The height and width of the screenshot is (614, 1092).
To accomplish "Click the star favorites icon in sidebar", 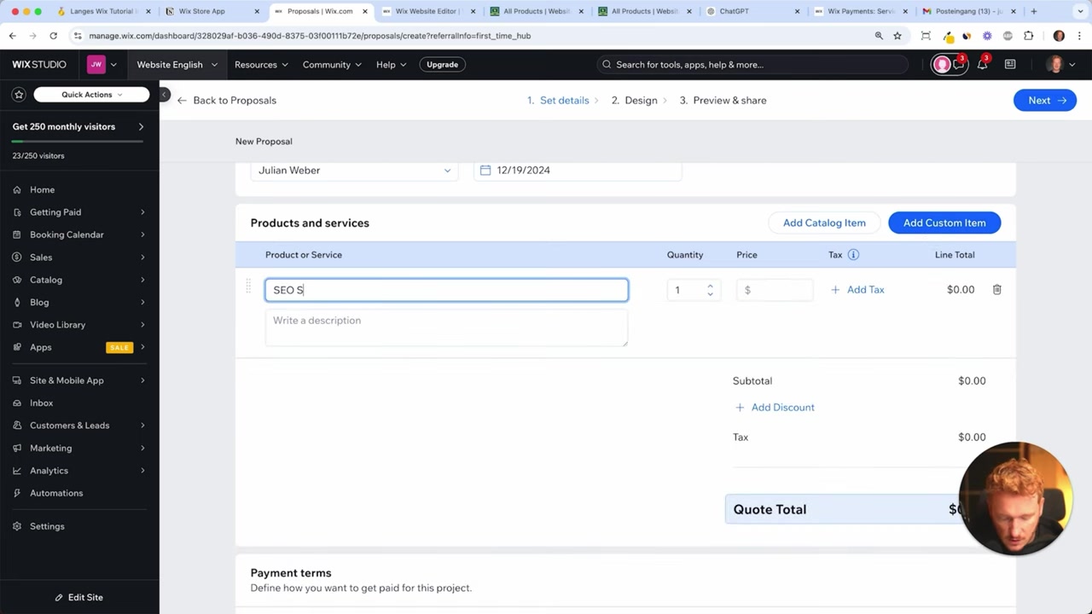I will [19, 95].
